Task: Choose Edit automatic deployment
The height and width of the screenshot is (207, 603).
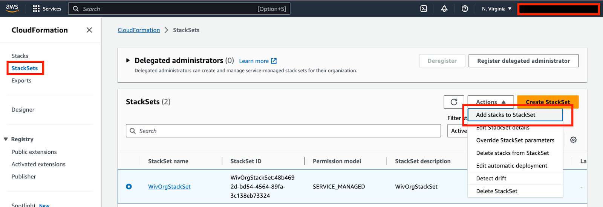Action: pyautogui.click(x=515, y=166)
